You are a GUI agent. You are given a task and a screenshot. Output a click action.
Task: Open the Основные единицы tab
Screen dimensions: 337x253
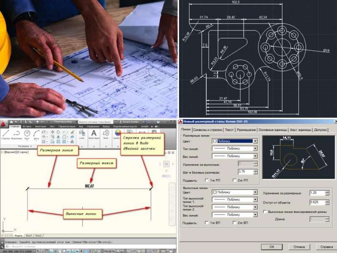(272, 130)
